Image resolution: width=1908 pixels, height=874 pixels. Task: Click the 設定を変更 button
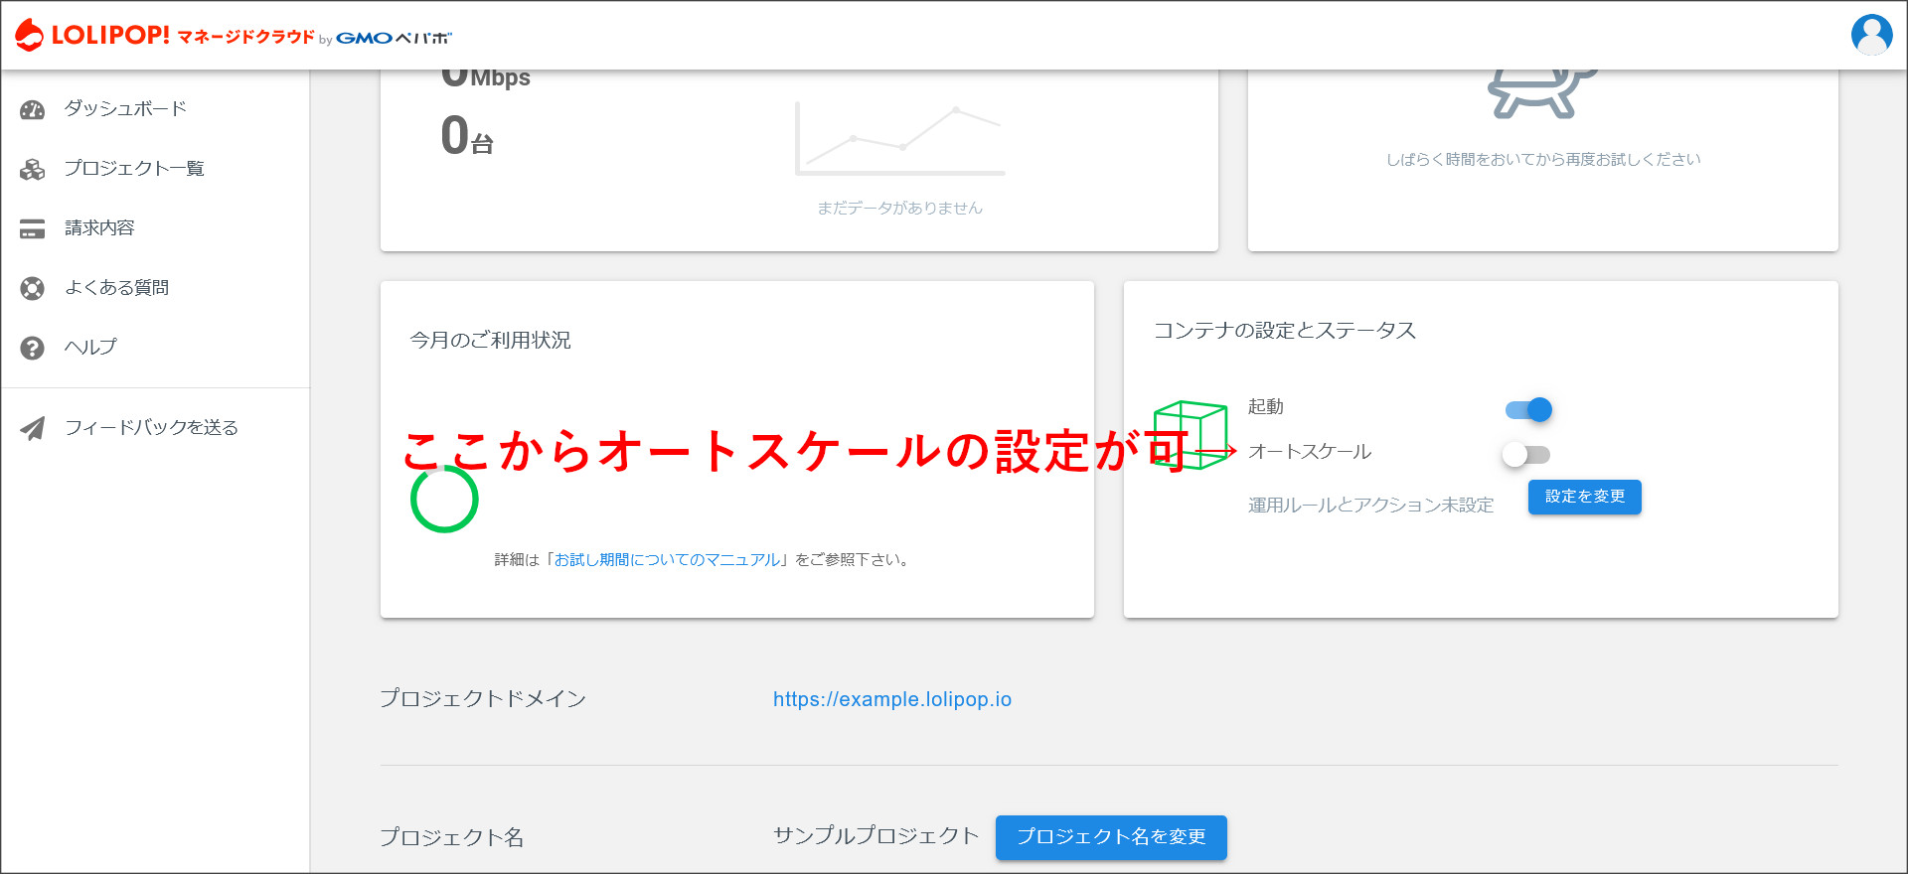click(x=1584, y=497)
